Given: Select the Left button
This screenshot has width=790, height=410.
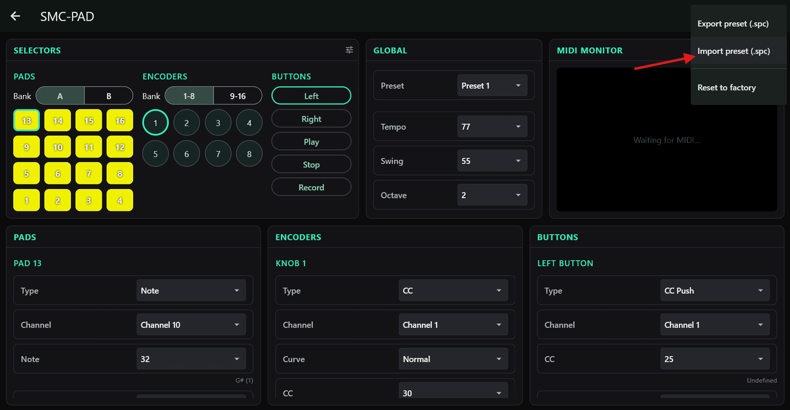Looking at the screenshot, I should 312,96.
